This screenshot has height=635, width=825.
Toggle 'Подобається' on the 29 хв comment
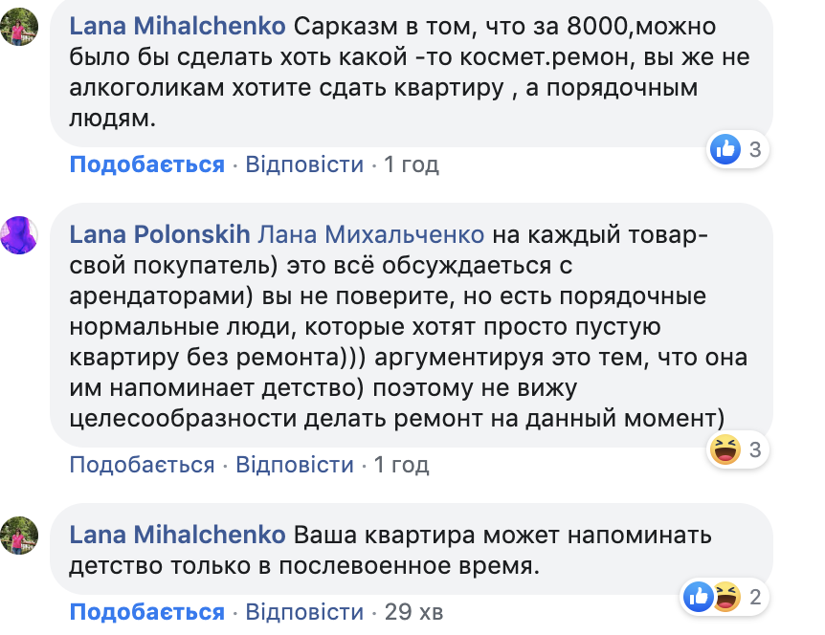click(x=146, y=612)
